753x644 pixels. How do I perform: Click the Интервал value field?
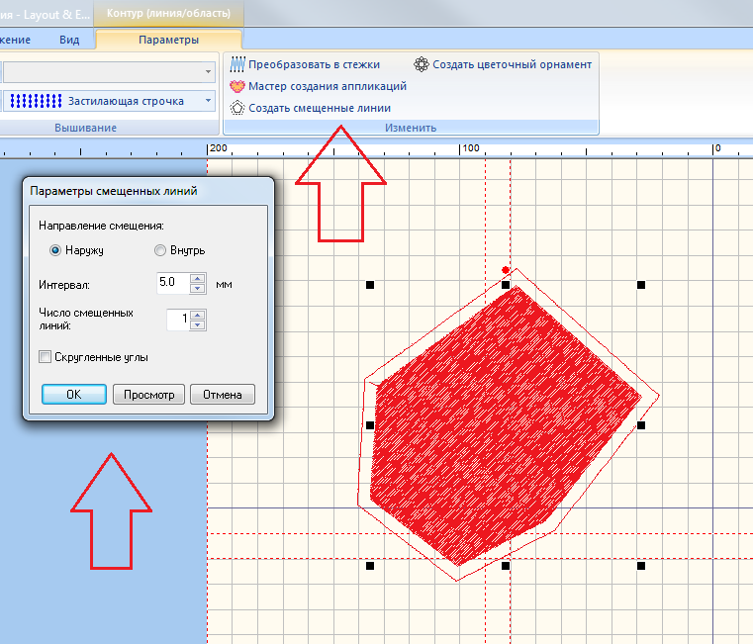tap(173, 283)
